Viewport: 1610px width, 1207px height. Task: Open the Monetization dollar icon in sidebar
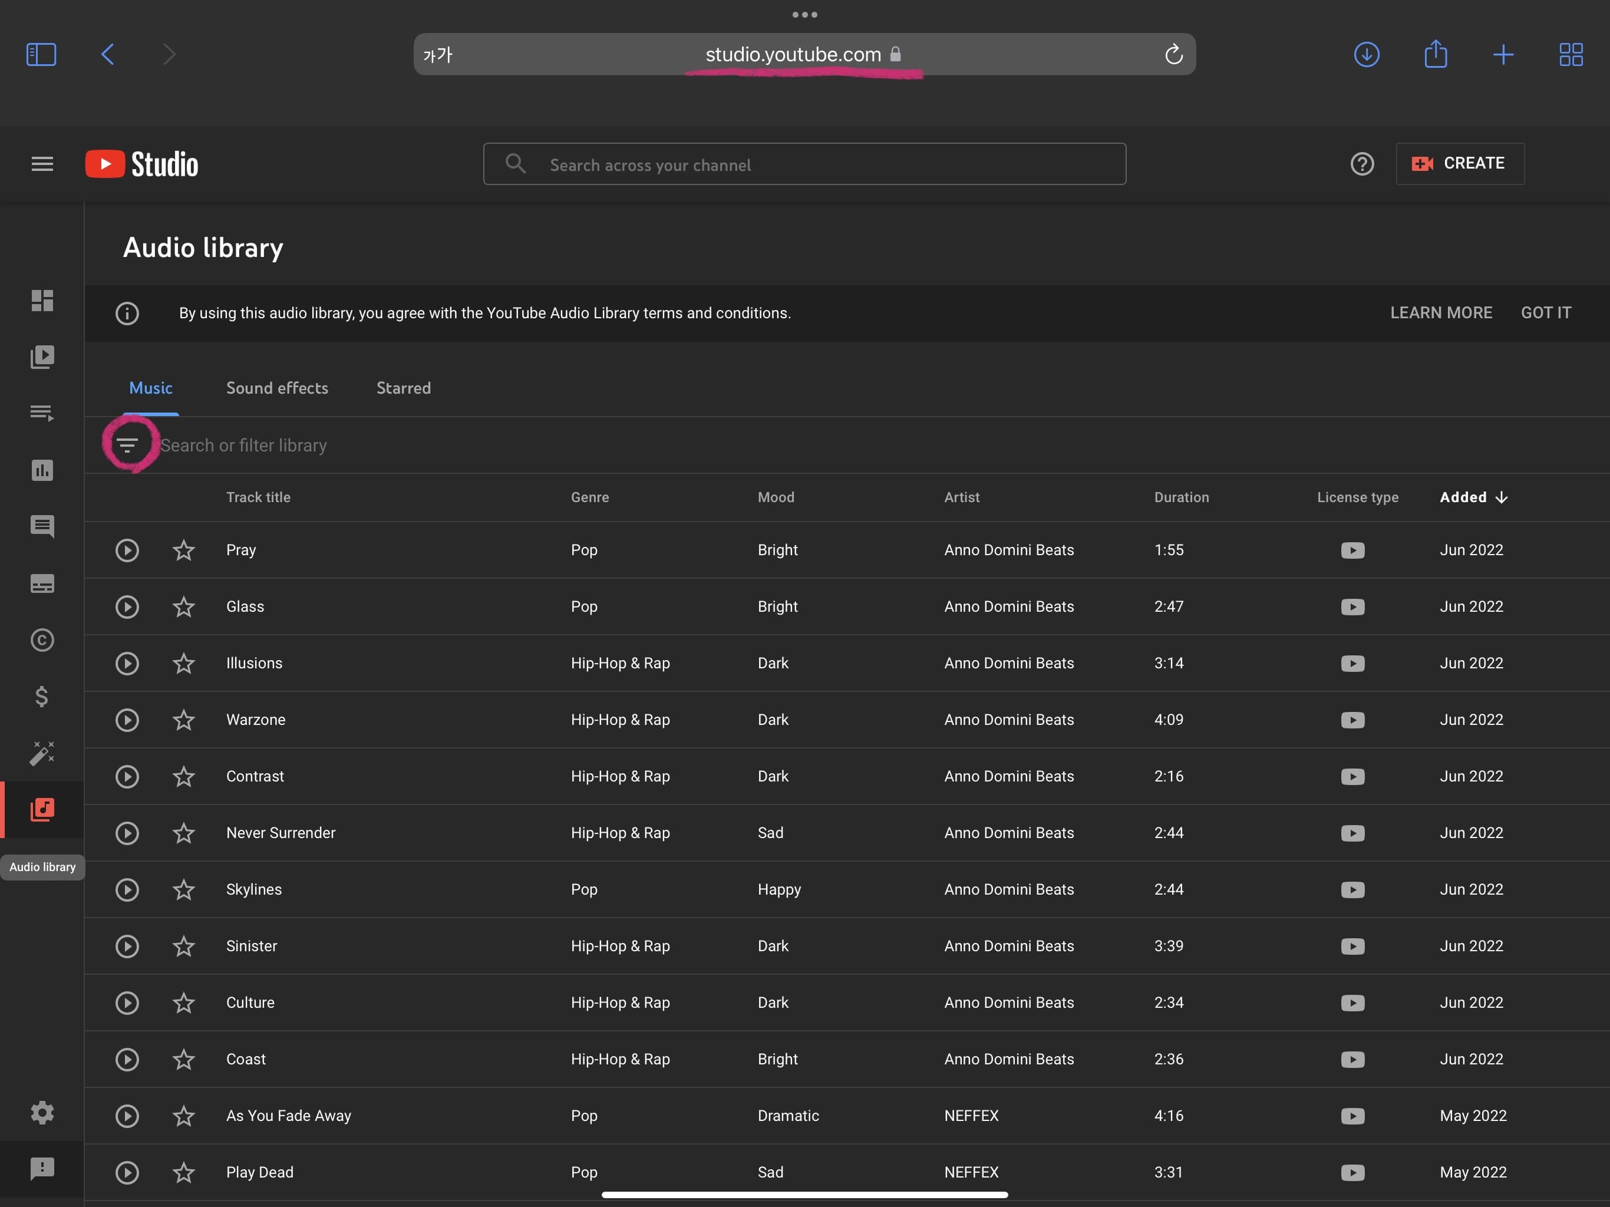click(42, 697)
